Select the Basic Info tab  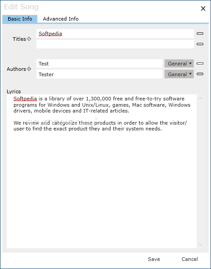[x=20, y=19]
